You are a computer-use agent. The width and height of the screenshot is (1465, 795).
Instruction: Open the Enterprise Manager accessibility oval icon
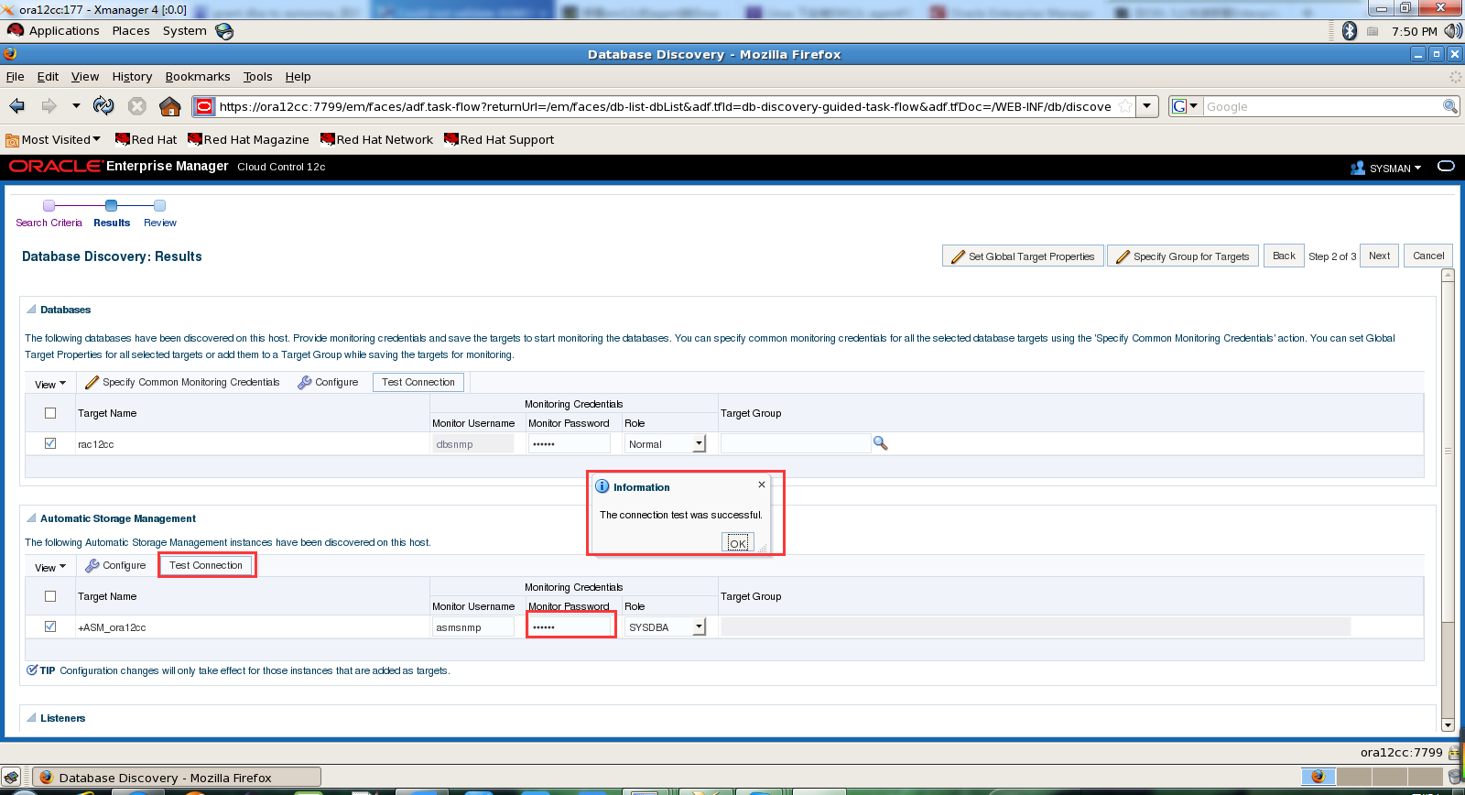click(1446, 167)
